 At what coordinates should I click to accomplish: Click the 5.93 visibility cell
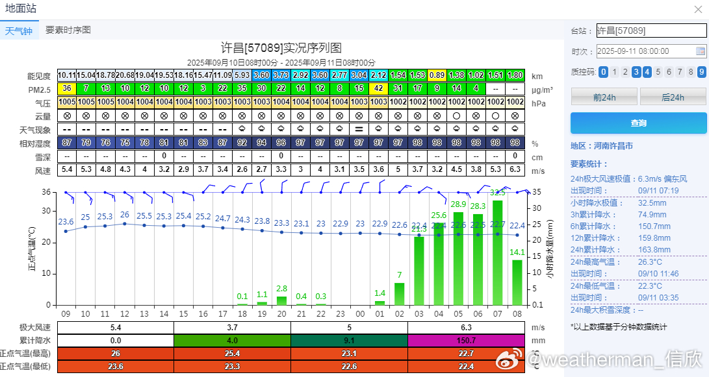click(242, 75)
